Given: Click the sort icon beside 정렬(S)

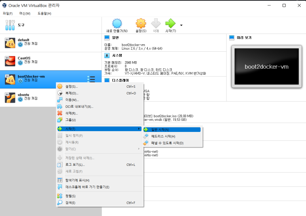Looking at the screenshot, I should click(60, 196).
